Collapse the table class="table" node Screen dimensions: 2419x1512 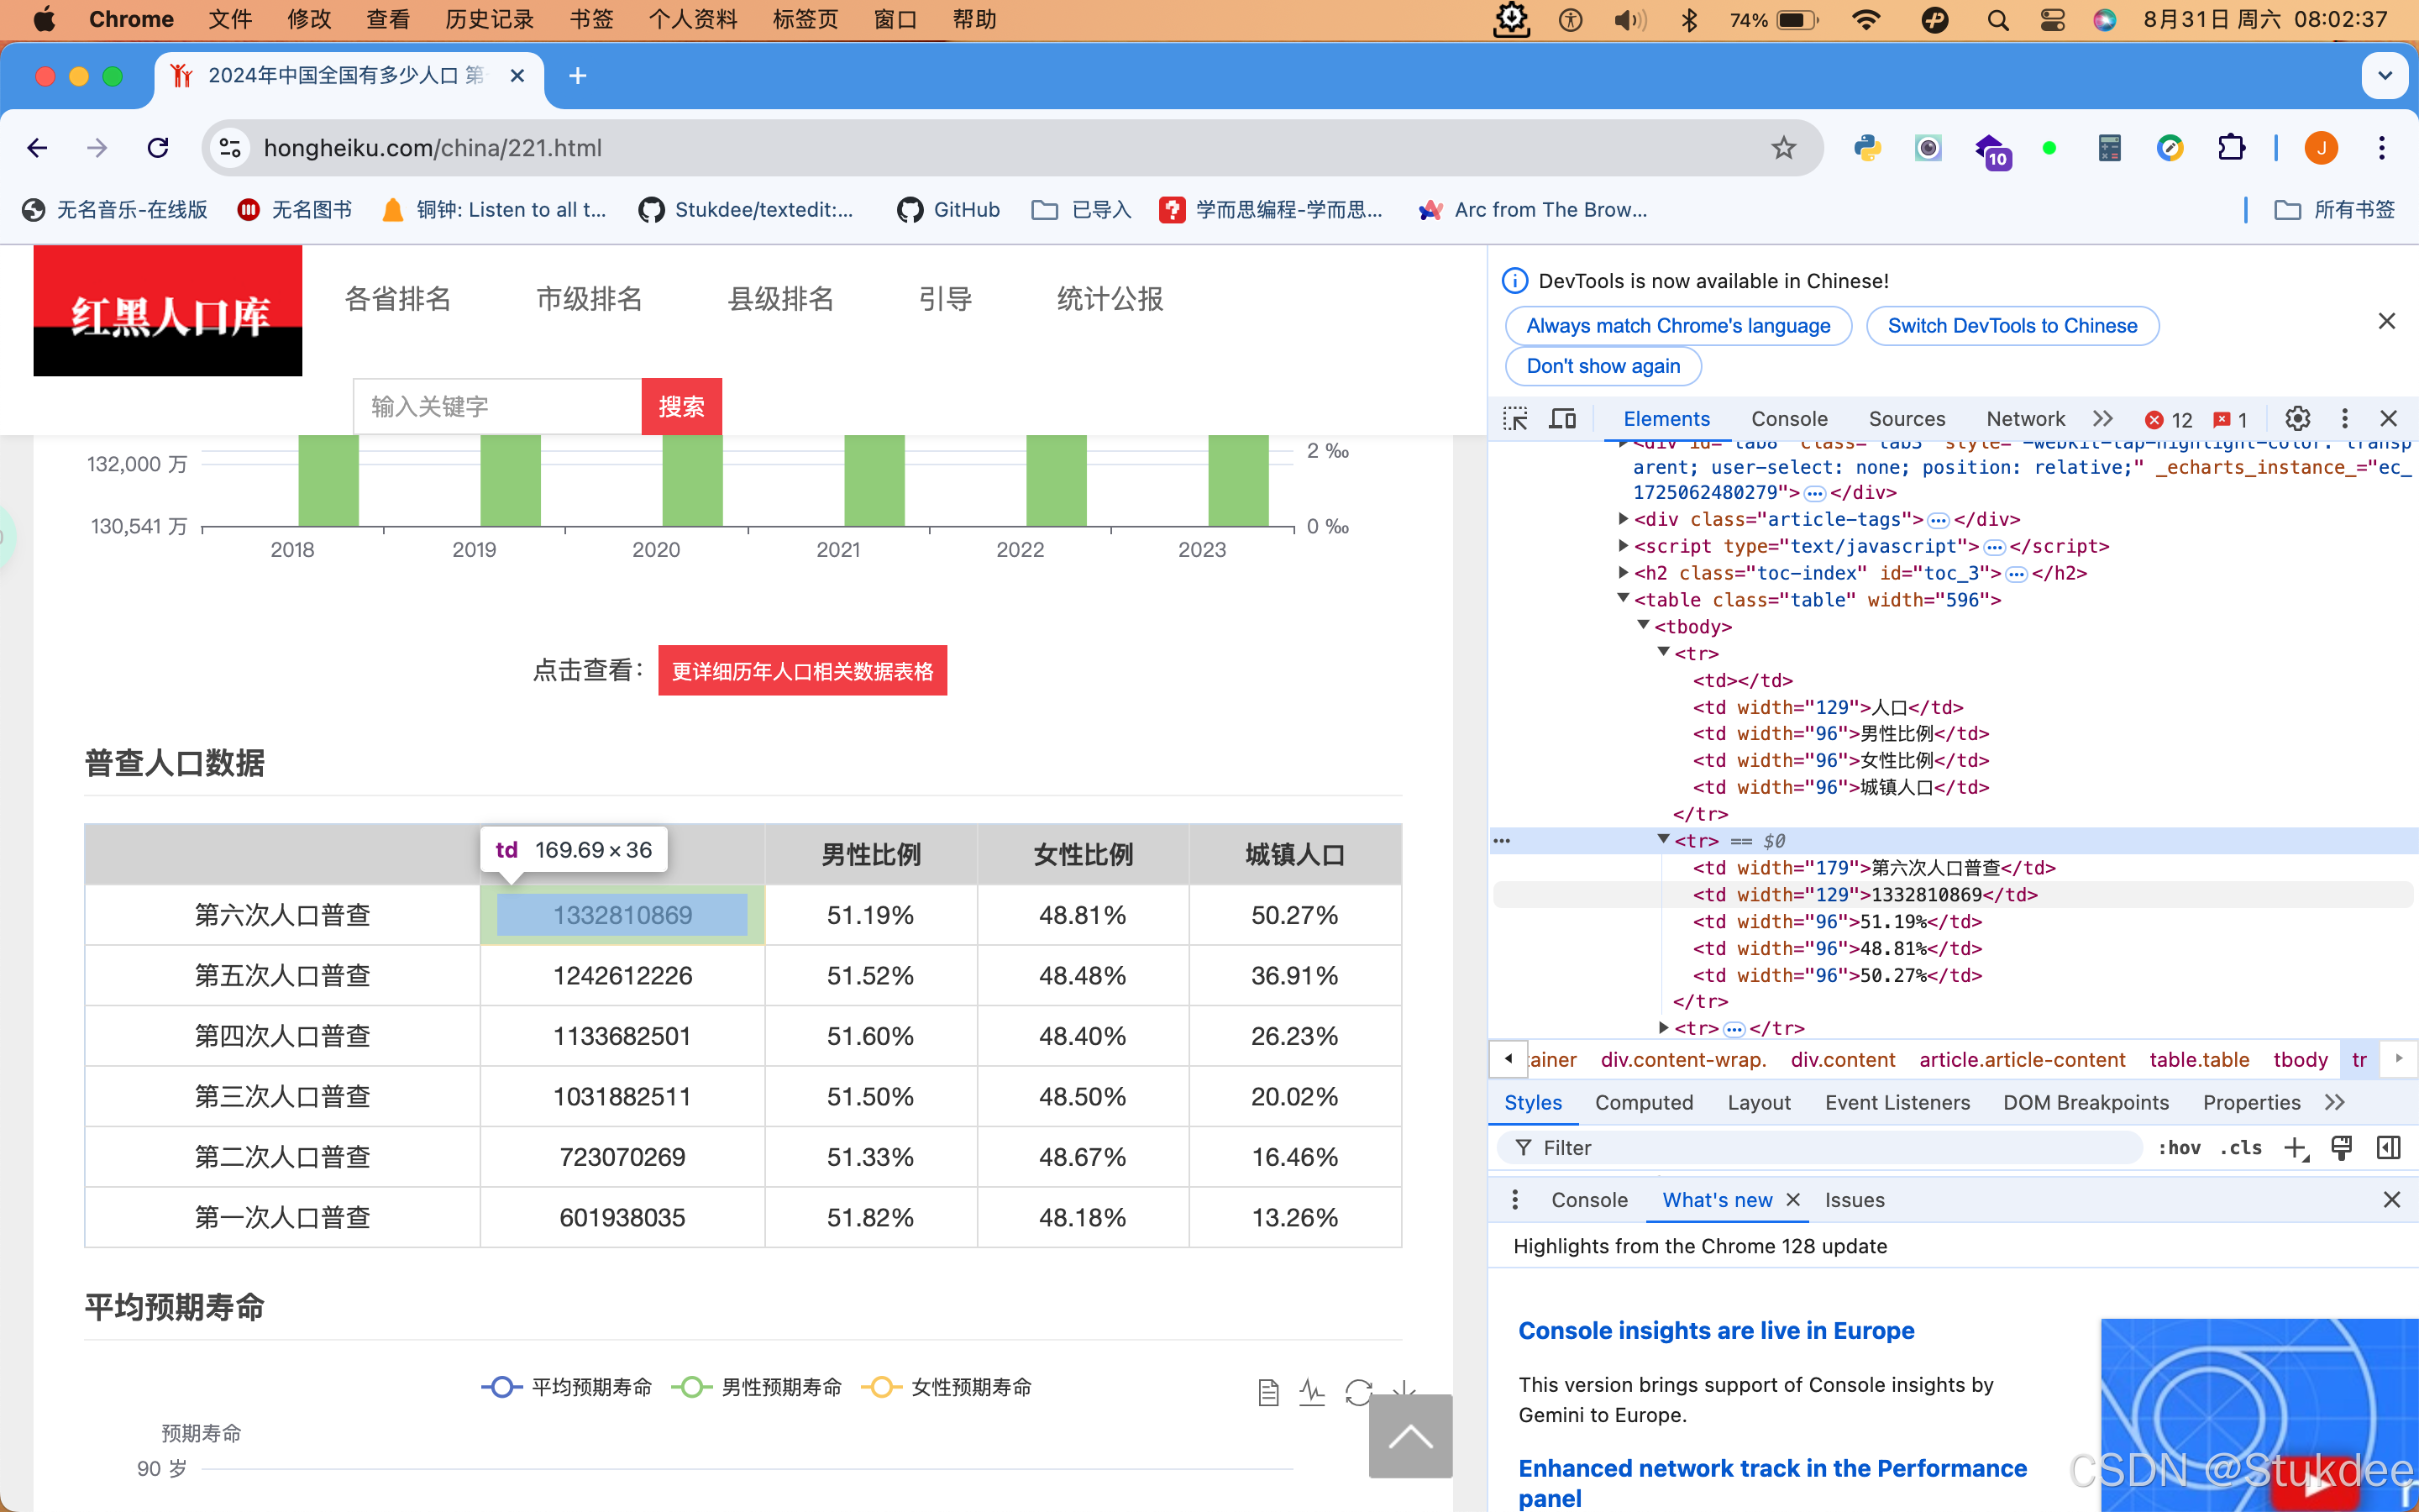click(x=1624, y=599)
